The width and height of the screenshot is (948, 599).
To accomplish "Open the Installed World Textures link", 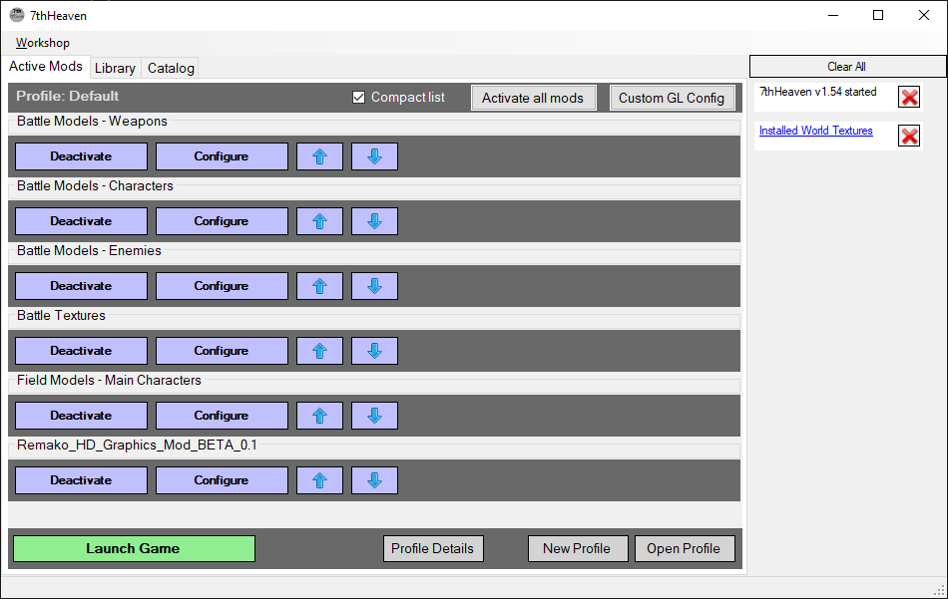I will (815, 131).
